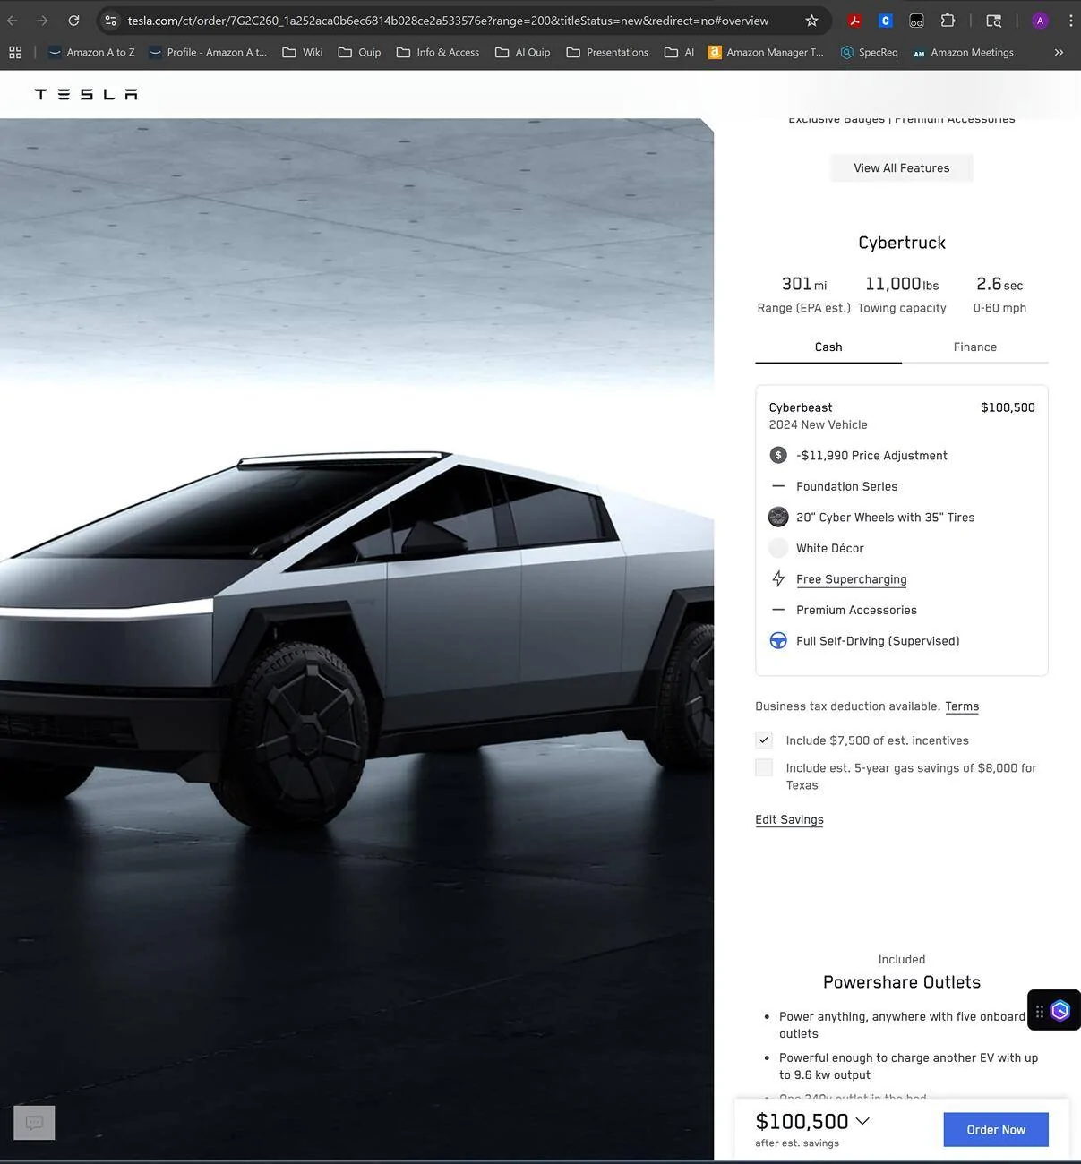Viewport: 1081px width, 1164px height.
Task: Open Amazon Manager T... bookmark
Action: click(x=766, y=52)
